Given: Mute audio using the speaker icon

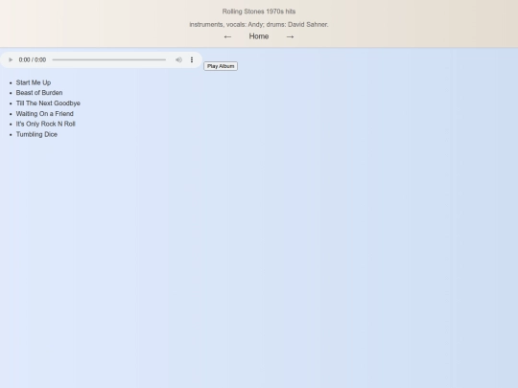Looking at the screenshot, I should [x=178, y=59].
